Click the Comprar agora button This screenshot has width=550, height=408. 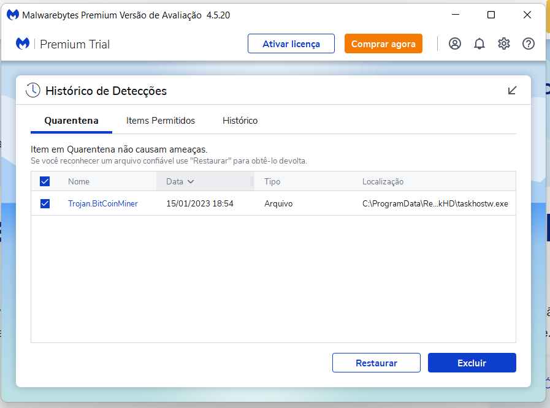383,44
